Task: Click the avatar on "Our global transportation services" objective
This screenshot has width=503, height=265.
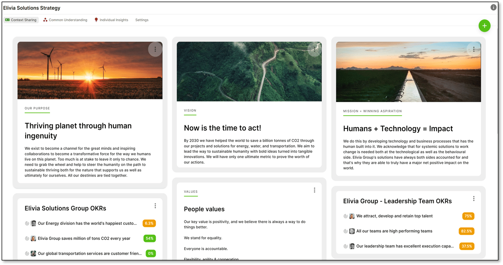Action: 33,253
